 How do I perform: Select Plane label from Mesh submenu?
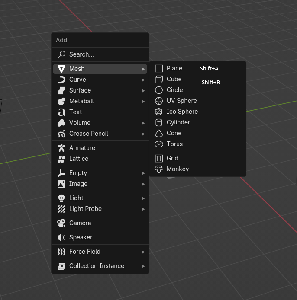coord(174,68)
